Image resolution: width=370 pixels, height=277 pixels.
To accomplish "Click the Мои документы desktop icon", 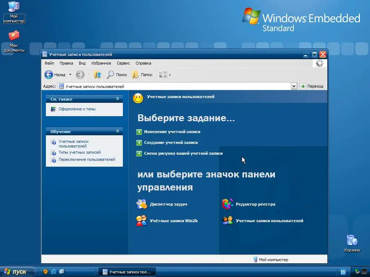I will (x=14, y=36).
